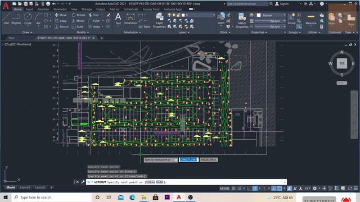
Task: Toggle snap mode in status bar
Action: [x=239, y=189]
